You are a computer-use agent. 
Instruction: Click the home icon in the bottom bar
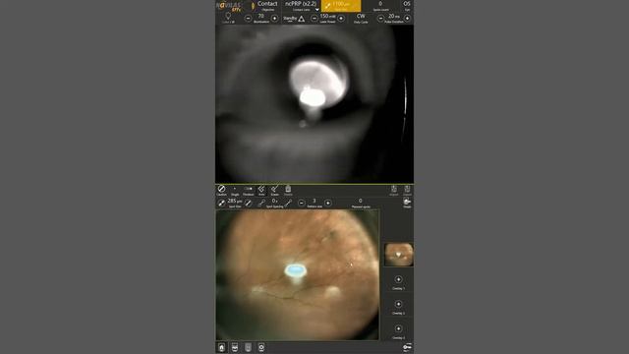[221, 347]
